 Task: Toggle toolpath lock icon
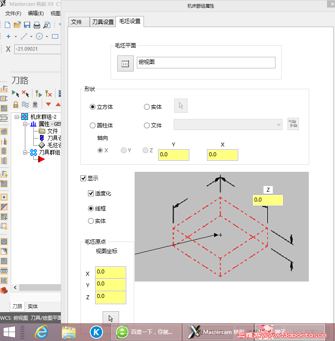[x=16, y=105]
